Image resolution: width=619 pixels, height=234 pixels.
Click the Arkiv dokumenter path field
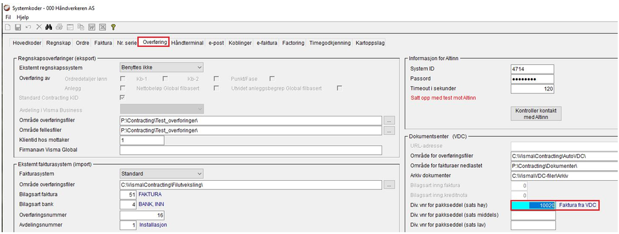pyautogui.click(x=564, y=176)
